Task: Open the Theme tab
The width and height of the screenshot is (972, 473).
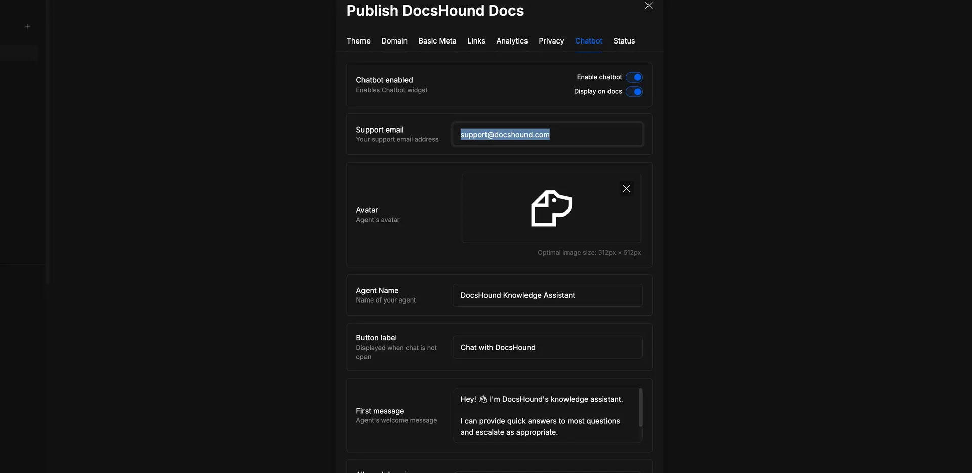Action: pos(358,41)
